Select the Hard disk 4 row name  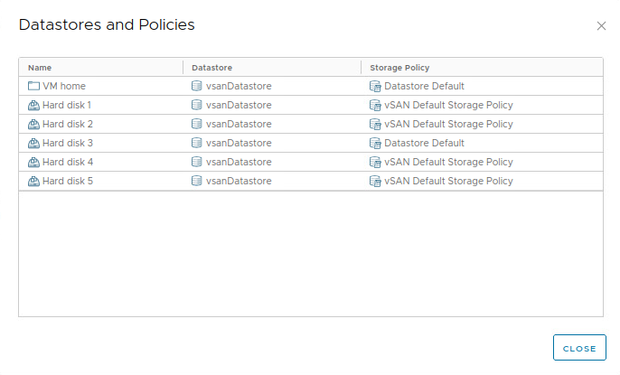[x=68, y=162]
